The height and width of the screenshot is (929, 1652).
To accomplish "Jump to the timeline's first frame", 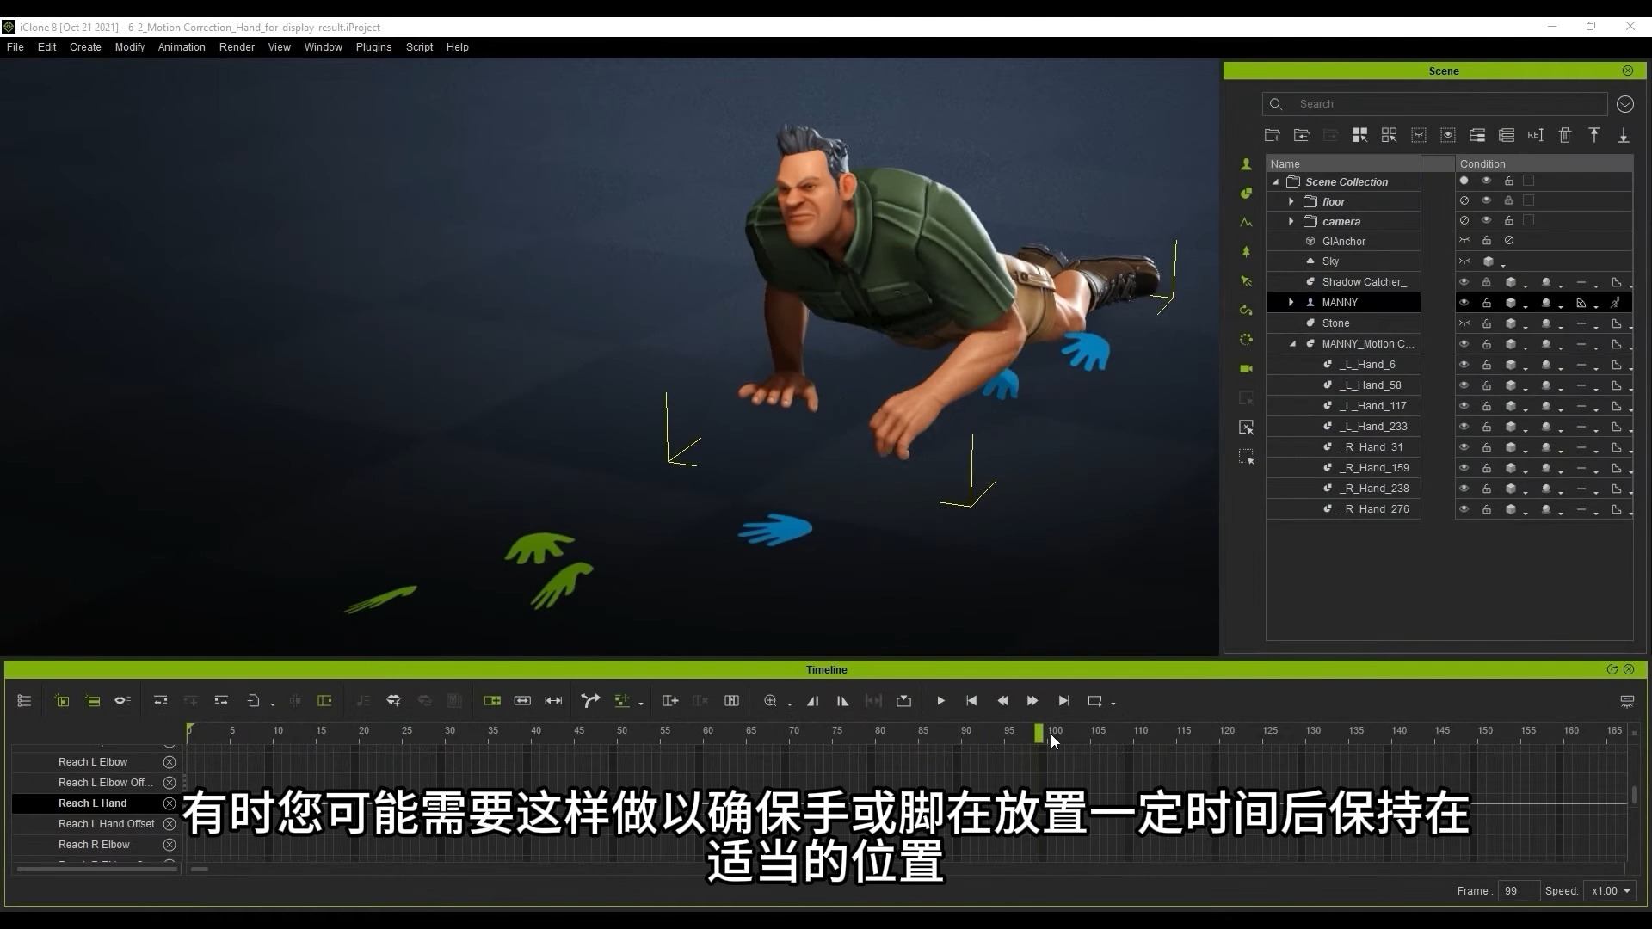I will pos(971,701).
